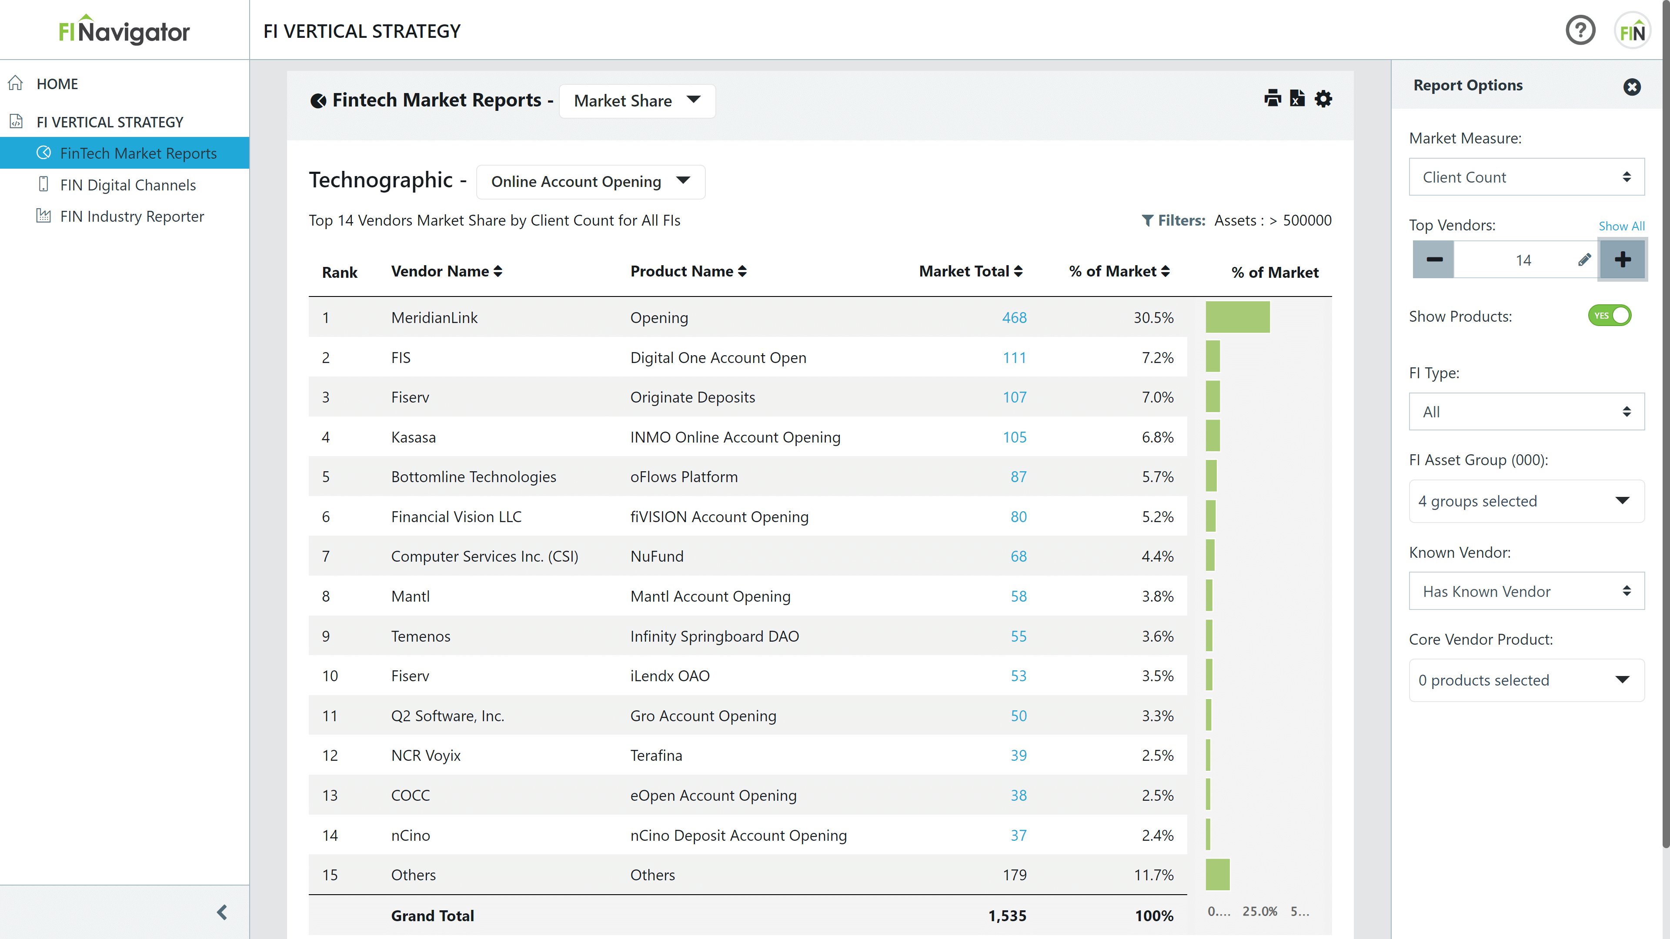
Task: Sort by % of Market column
Action: [1119, 272]
